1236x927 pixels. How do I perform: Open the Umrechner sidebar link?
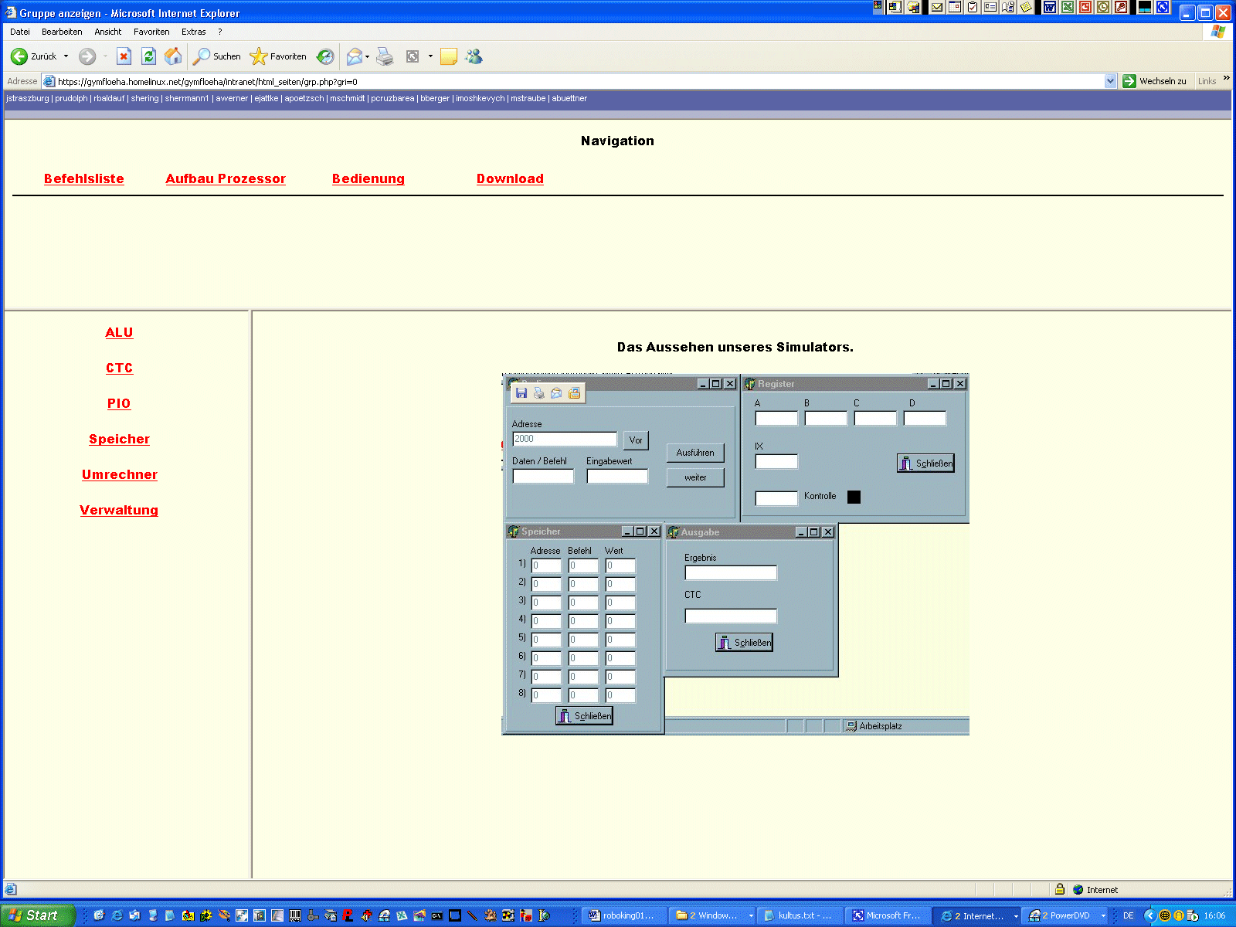click(119, 474)
